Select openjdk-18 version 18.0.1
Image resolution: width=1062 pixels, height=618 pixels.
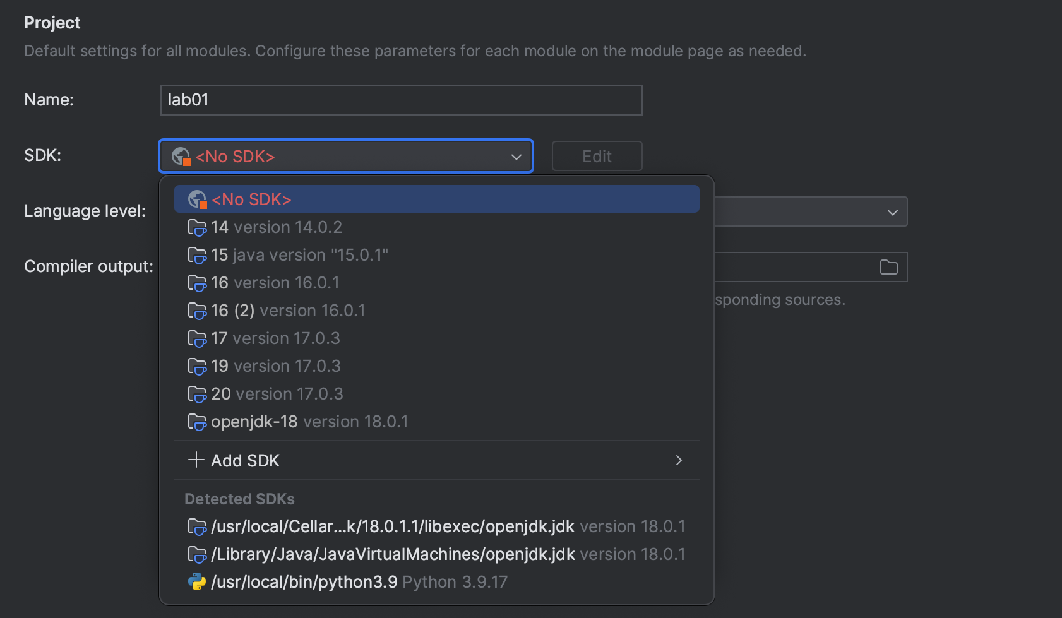click(308, 422)
